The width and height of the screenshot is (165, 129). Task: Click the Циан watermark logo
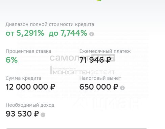[x=107, y=103]
